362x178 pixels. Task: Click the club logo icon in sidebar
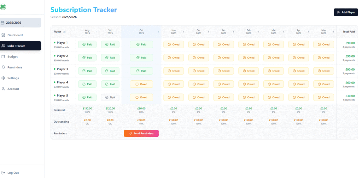3,7
